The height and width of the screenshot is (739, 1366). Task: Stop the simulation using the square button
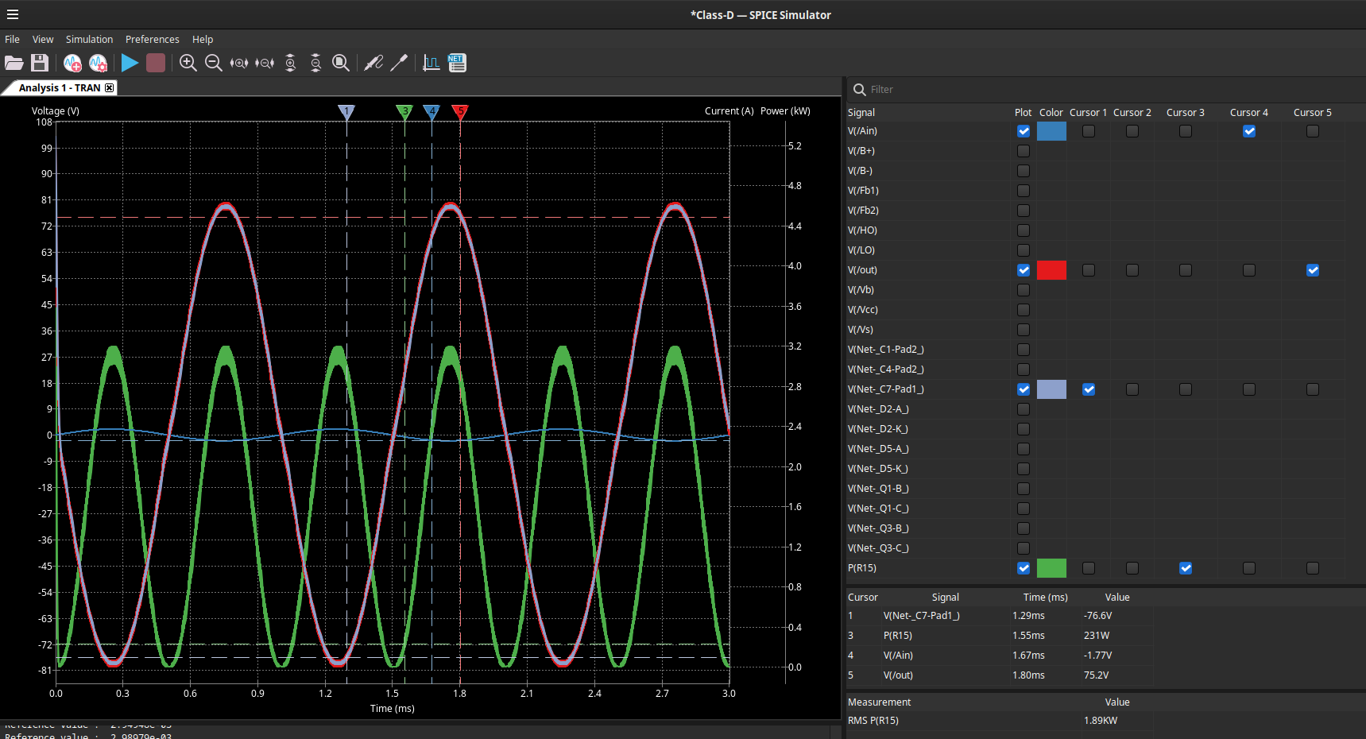[x=156, y=63]
